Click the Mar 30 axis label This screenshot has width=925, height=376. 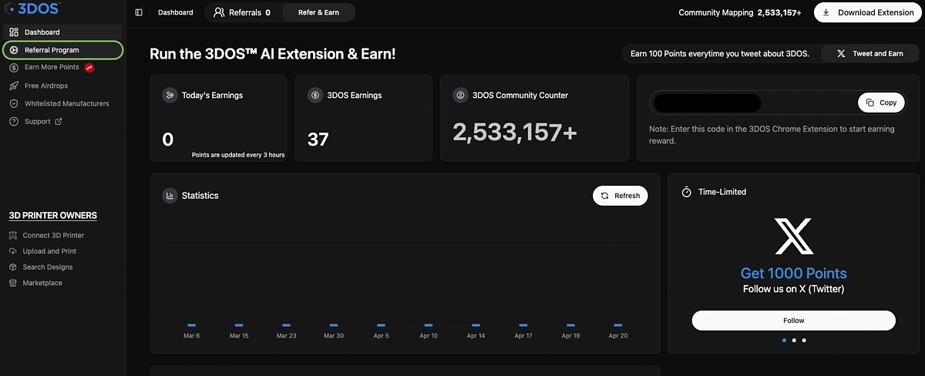(x=334, y=336)
